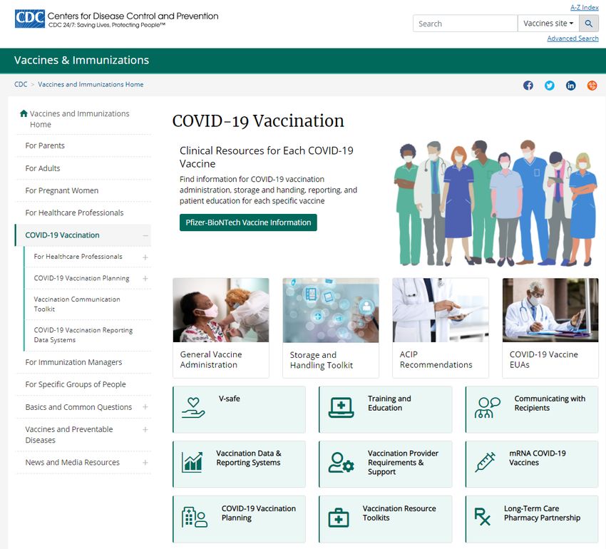Click the mRNA COVID-19 Vaccines syringe icon
606x549 pixels.
coord(485,463)
